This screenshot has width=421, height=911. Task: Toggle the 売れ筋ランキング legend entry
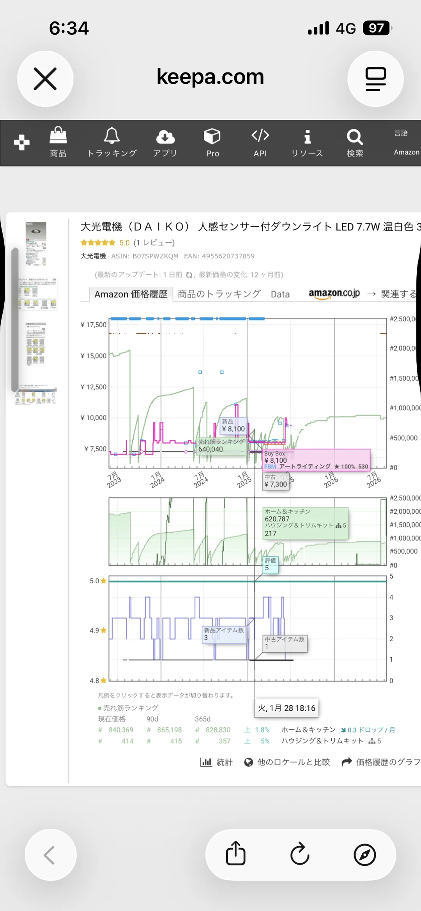[128, 708]
